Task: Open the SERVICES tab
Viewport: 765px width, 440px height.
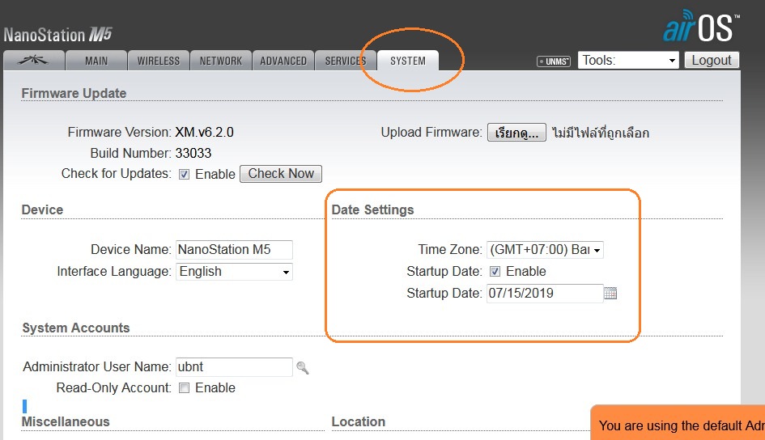Action: pyautogui.click(x=346, y=61)
